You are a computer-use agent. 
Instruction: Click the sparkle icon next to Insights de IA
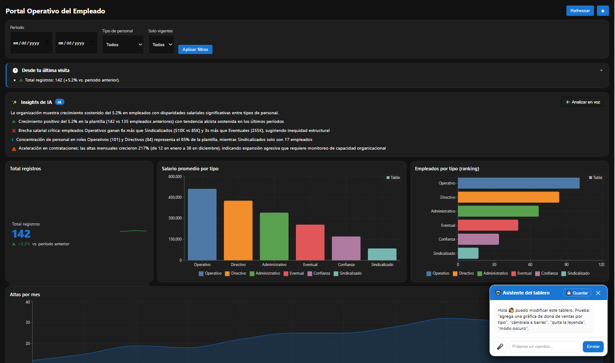tap(14, 102)
